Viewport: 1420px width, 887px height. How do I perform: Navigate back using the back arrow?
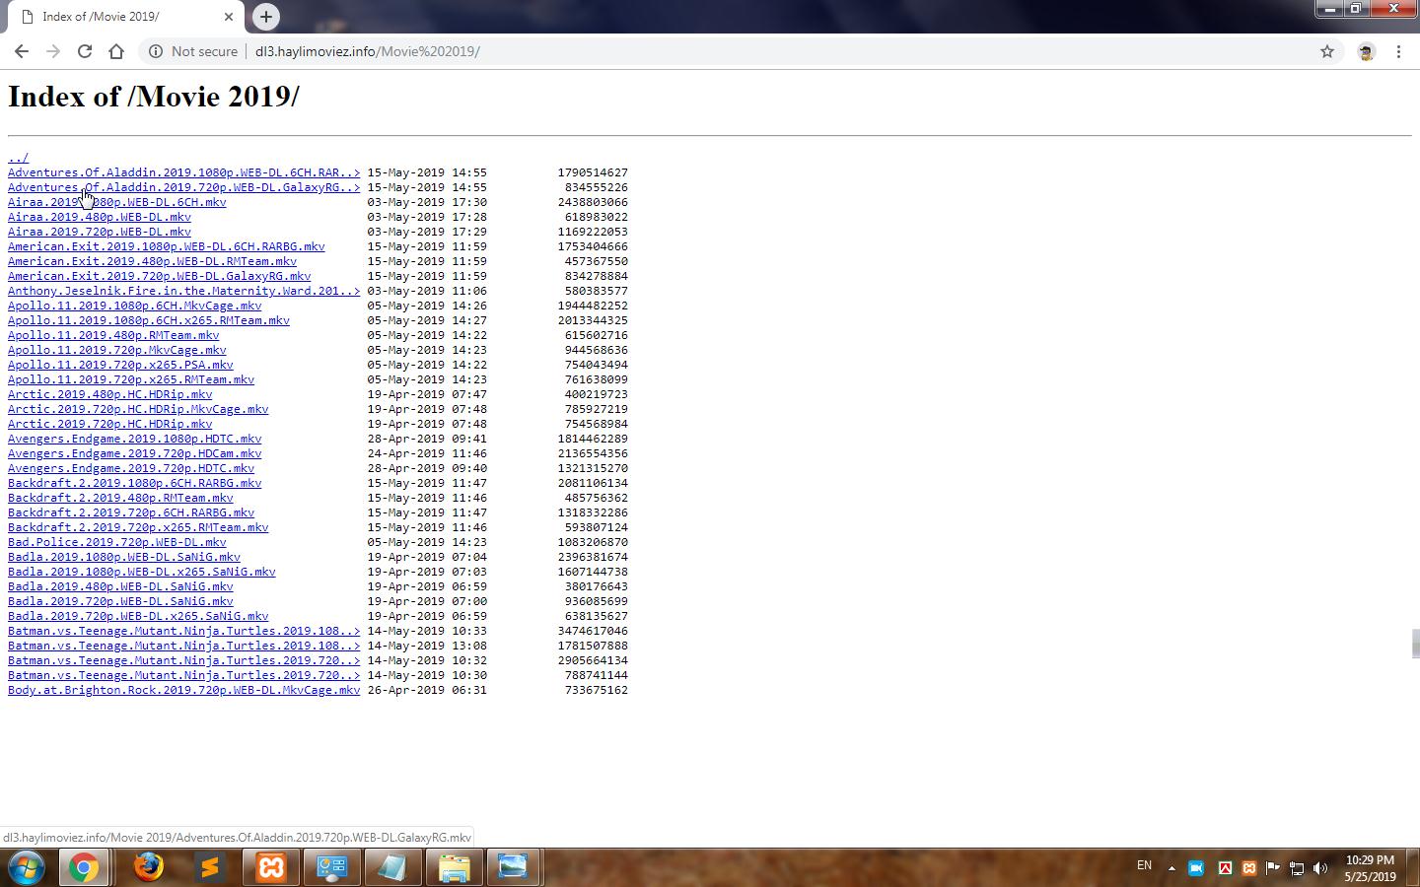click(21, 51)
